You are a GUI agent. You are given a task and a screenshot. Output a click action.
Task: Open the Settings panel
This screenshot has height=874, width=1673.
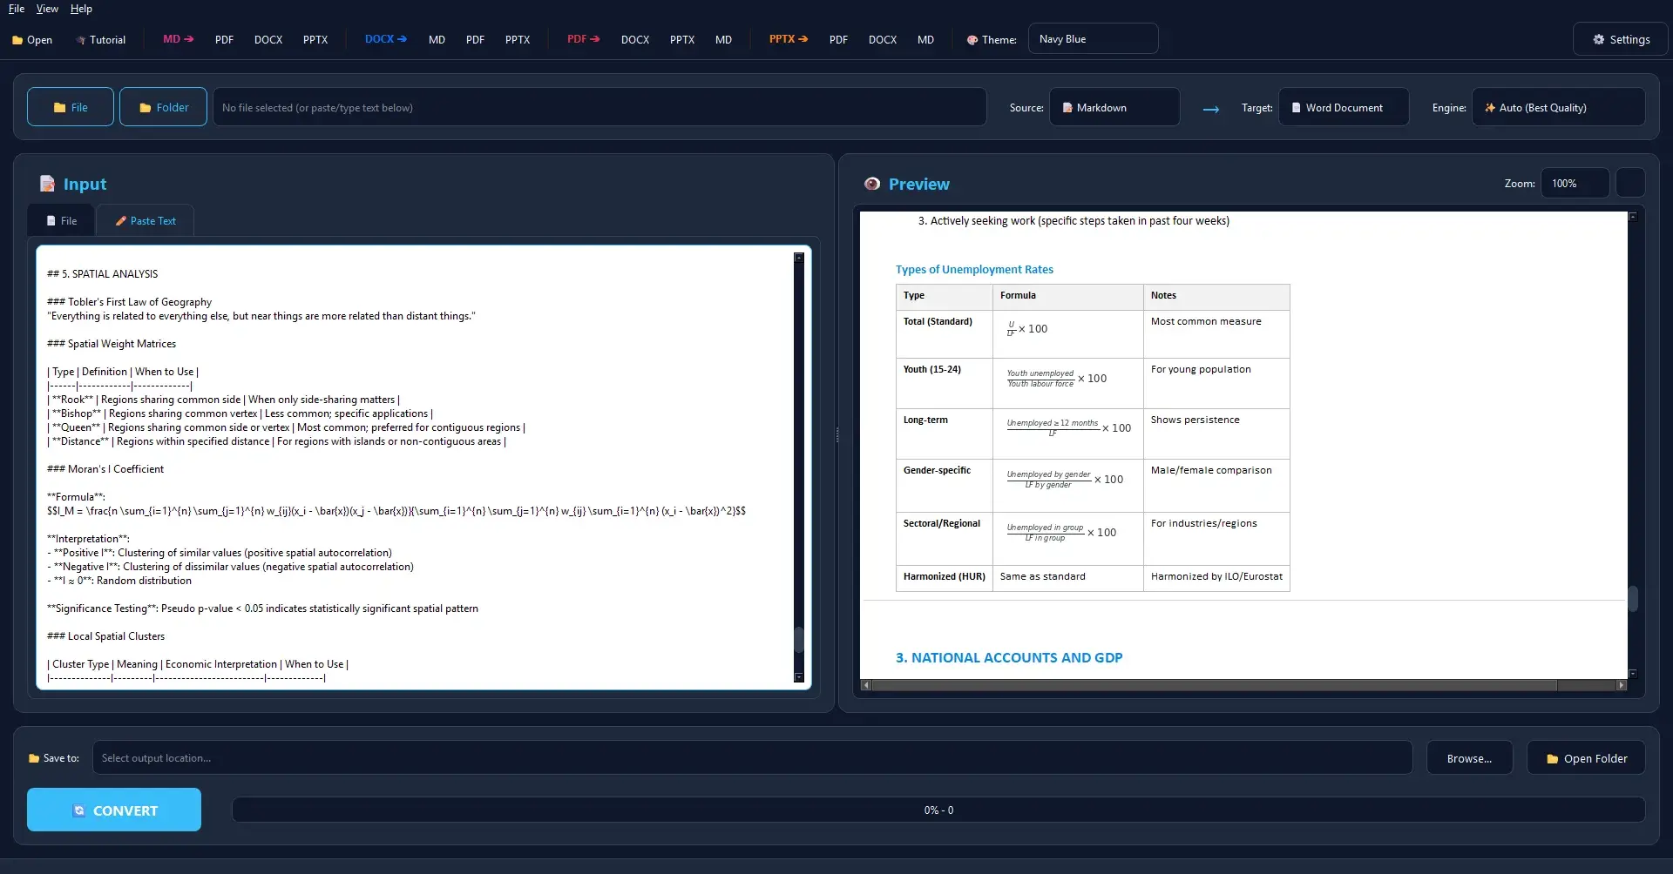[1621, 39]
